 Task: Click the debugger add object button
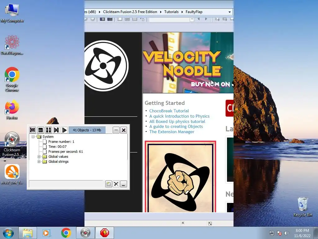point(108,184)
